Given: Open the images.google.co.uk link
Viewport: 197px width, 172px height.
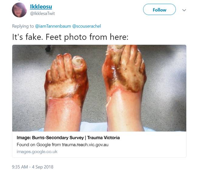Looking at the screenshot, I should click(37, 152).
